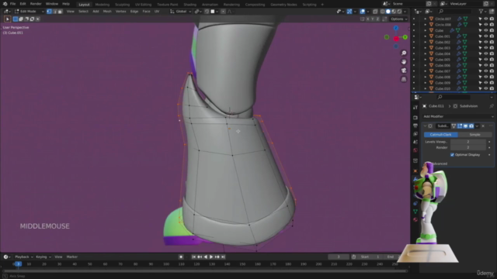The image size is (497, 279).
Task: Open Global transform orientation dropdown
Action: click(181, 12)
